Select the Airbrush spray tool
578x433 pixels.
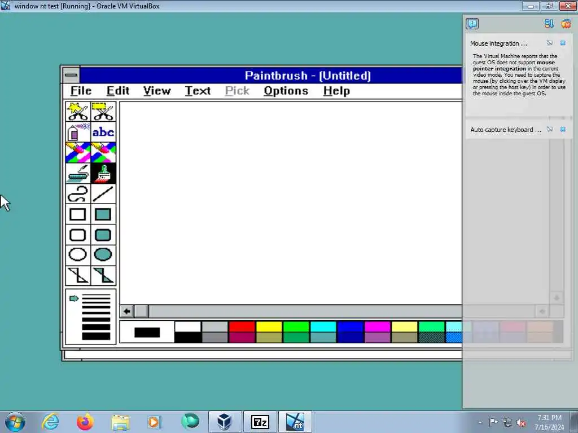coord(78,132)
